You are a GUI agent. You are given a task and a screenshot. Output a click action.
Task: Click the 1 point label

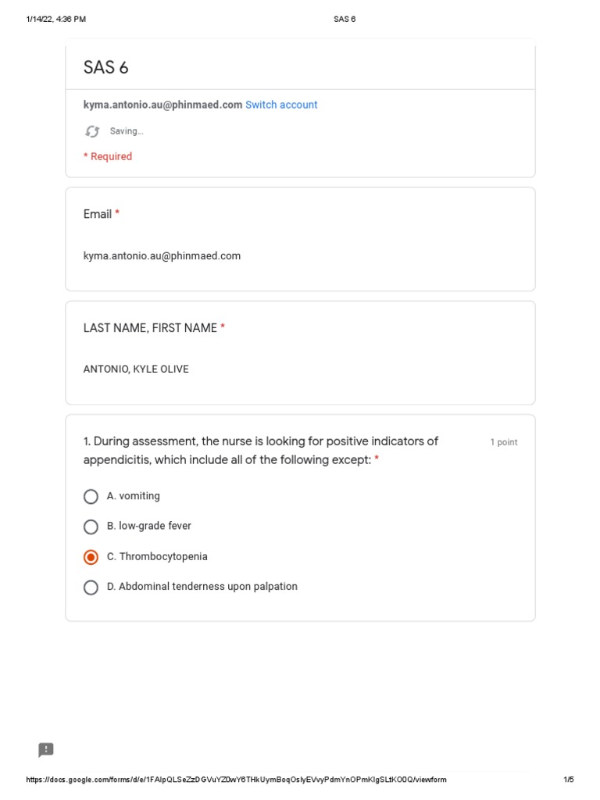[503, 442]
